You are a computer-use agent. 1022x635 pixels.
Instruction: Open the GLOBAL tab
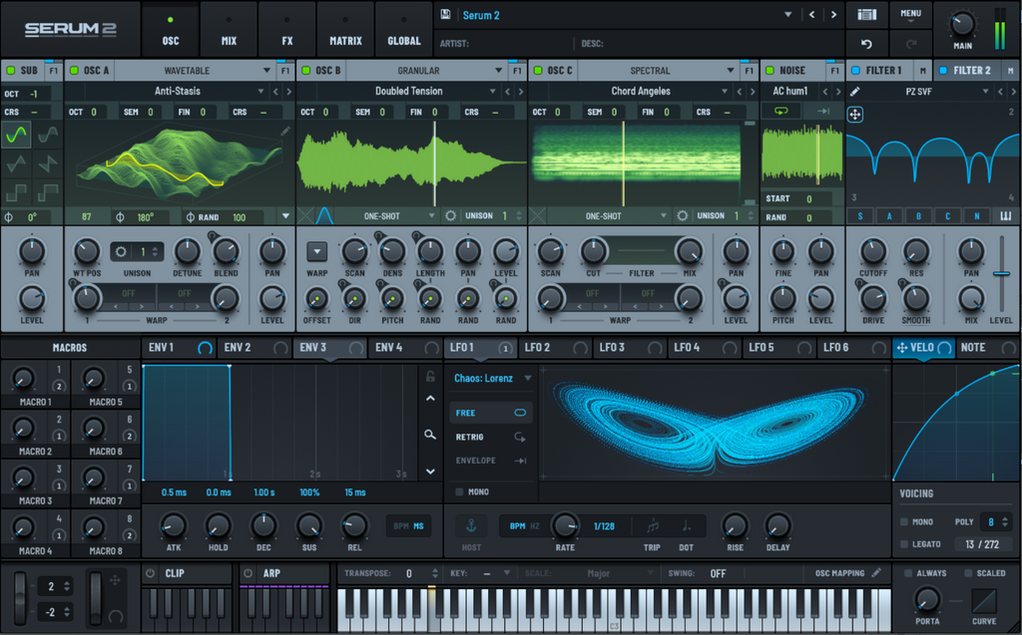tap(404, 29)
